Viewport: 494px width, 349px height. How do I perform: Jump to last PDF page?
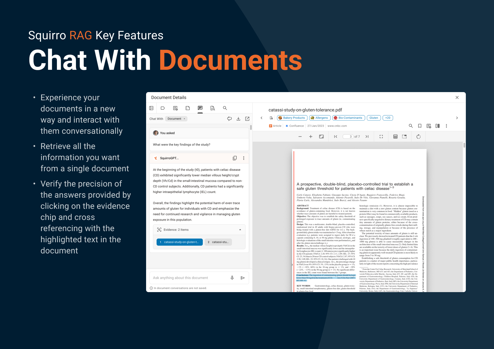[367, 137]
